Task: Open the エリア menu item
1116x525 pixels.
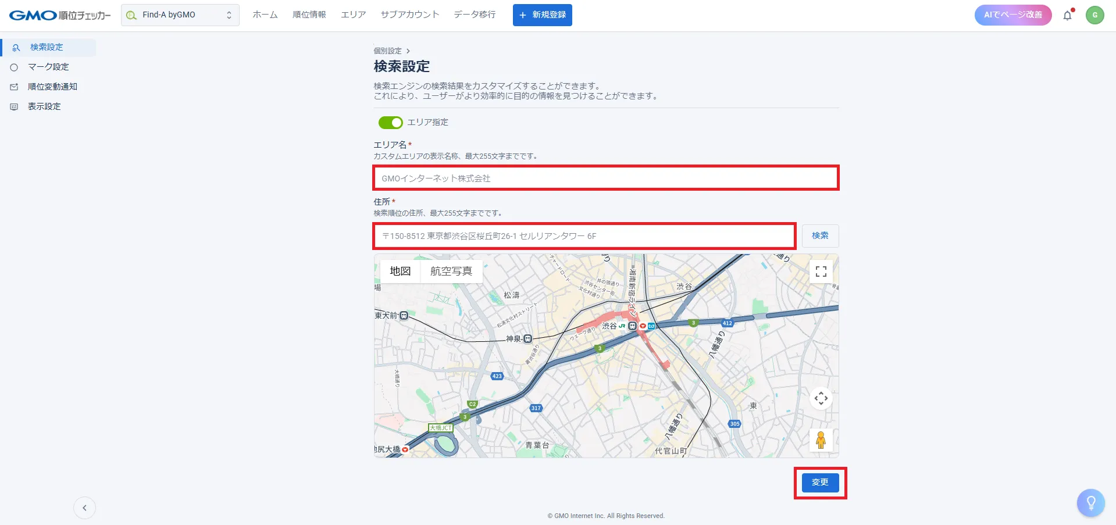Action: 354,15
